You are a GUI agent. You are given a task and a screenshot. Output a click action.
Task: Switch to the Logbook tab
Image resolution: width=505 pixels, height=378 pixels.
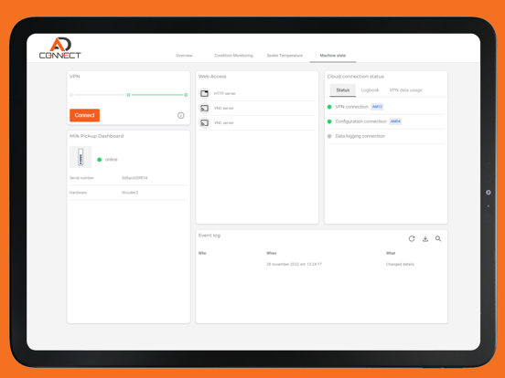[370, 90]
